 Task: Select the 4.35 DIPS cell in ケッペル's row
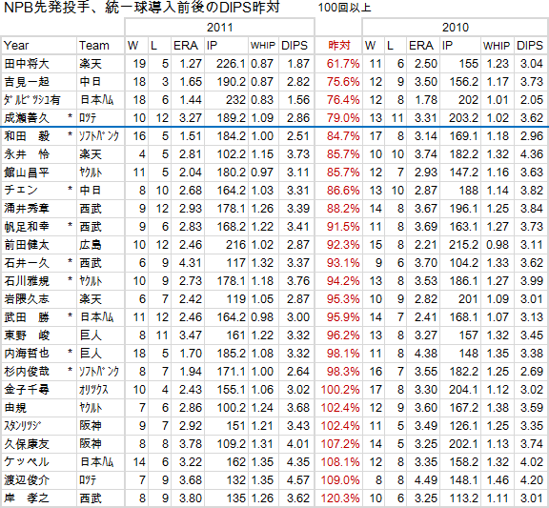pos(296,462)
